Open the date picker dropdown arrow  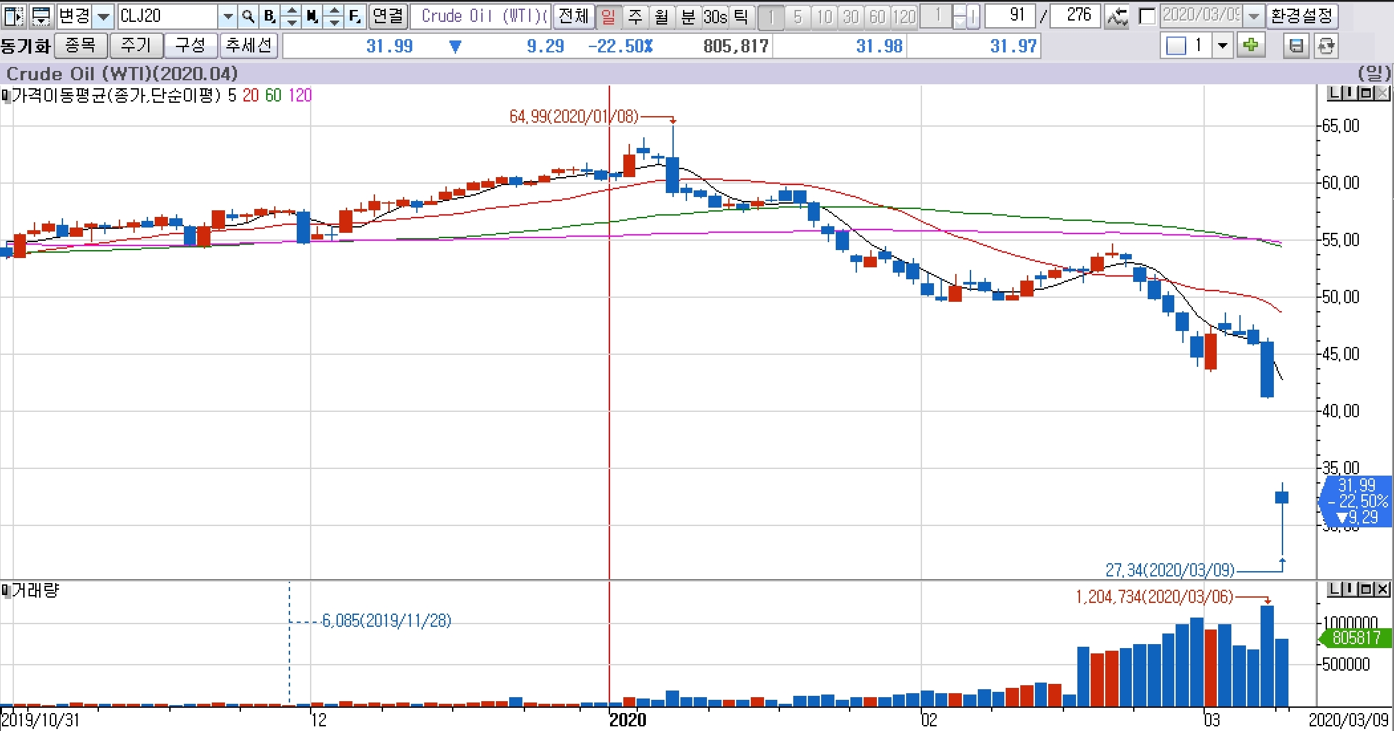pos(1253,16)
